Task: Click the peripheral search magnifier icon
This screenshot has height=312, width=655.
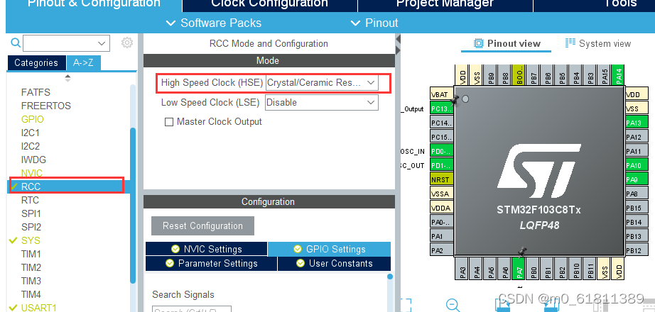Action: (16, 43)
